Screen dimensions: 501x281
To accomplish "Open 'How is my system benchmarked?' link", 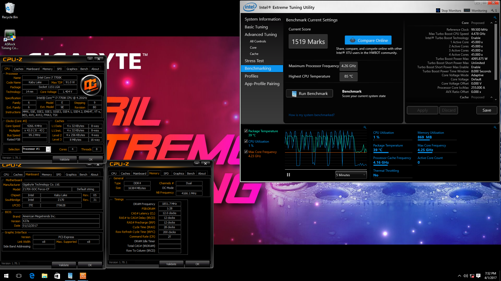I will [x=311, y=115].
